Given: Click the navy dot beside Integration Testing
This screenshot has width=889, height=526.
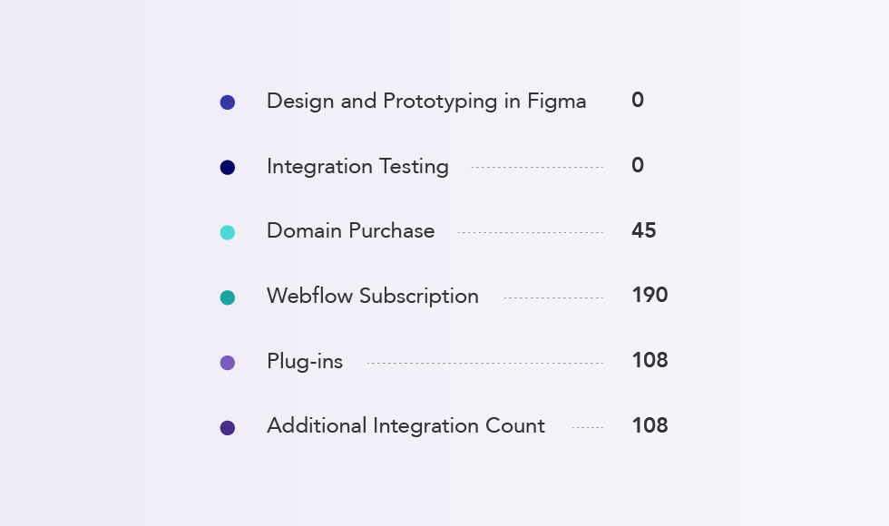Looking at the screenshot, I should [x=228, y=168].
